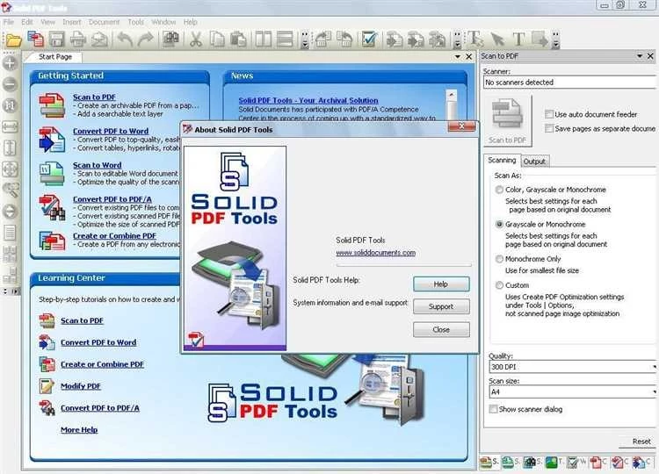Select the T text tool in toolbar
659x474 pixels.
pyautogui.click(x=519, y=39)
